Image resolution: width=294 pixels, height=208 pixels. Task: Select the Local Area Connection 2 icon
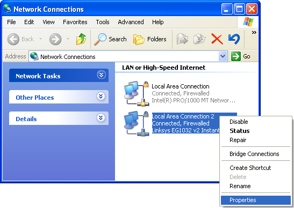click(x=137, y=123)
